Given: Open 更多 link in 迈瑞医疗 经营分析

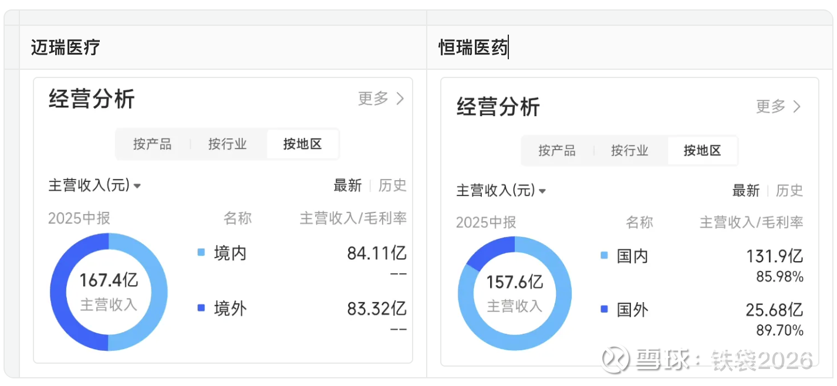Looking at the screenshot, I should pos(374,99).
